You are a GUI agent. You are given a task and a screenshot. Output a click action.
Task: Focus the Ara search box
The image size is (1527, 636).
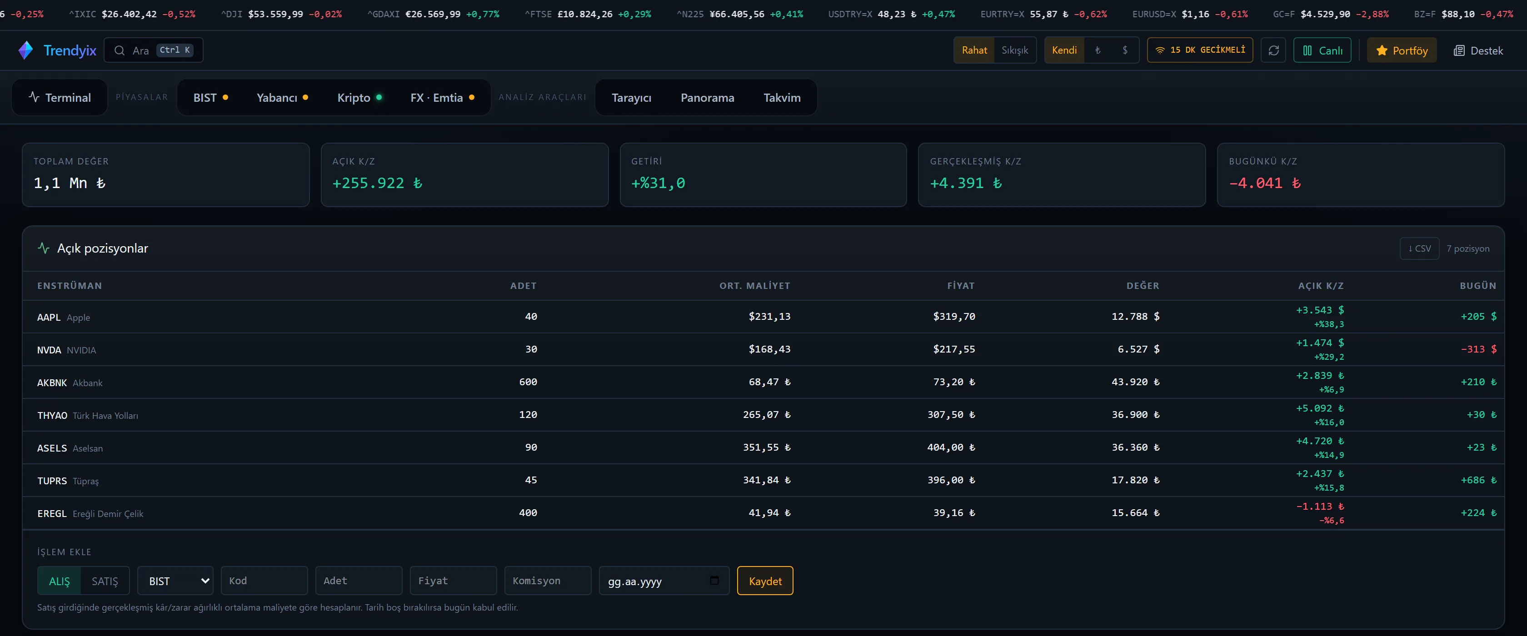[154, 50]
